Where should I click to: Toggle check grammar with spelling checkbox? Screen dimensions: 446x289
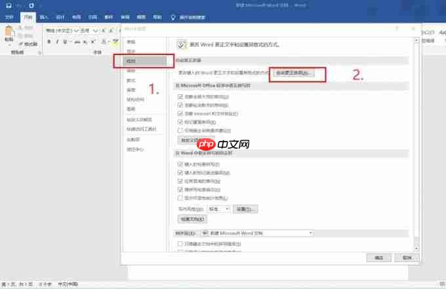[x=180, y=189]
